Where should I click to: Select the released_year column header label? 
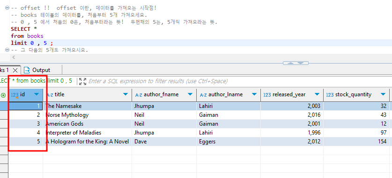click(x=289, y=95)
